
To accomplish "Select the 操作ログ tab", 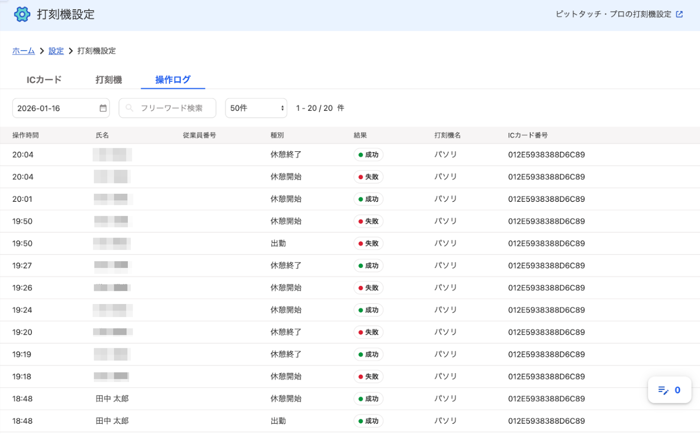I will (x=173, y=80).
